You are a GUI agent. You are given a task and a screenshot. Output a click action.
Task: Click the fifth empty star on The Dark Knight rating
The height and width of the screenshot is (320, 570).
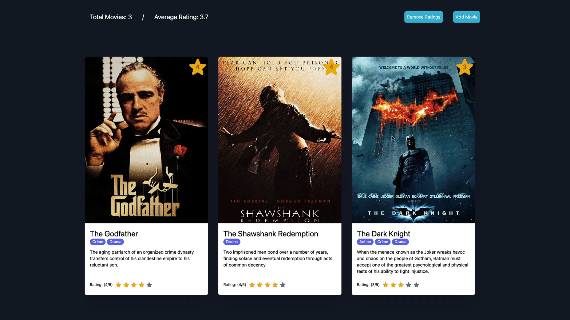416,284
